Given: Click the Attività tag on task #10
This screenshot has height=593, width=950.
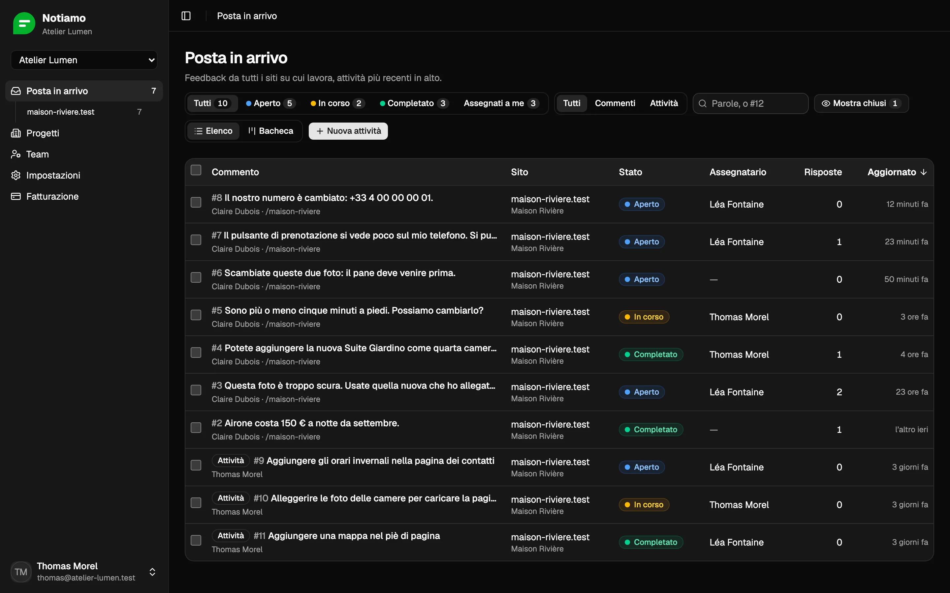Looking at the screenshot, I should coord(231,498).
